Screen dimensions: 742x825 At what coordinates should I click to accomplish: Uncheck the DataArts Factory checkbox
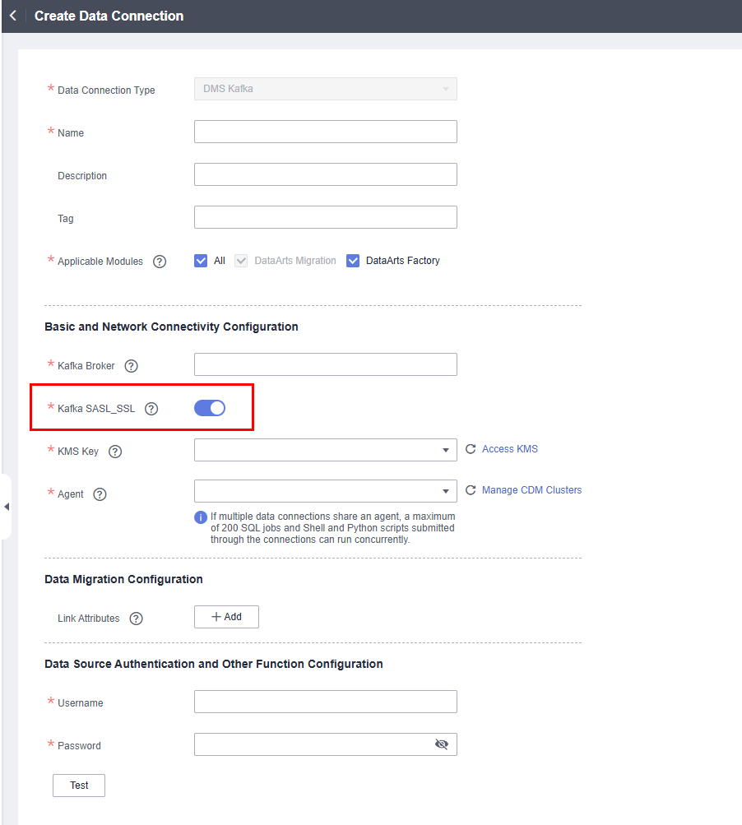(353, 261)
